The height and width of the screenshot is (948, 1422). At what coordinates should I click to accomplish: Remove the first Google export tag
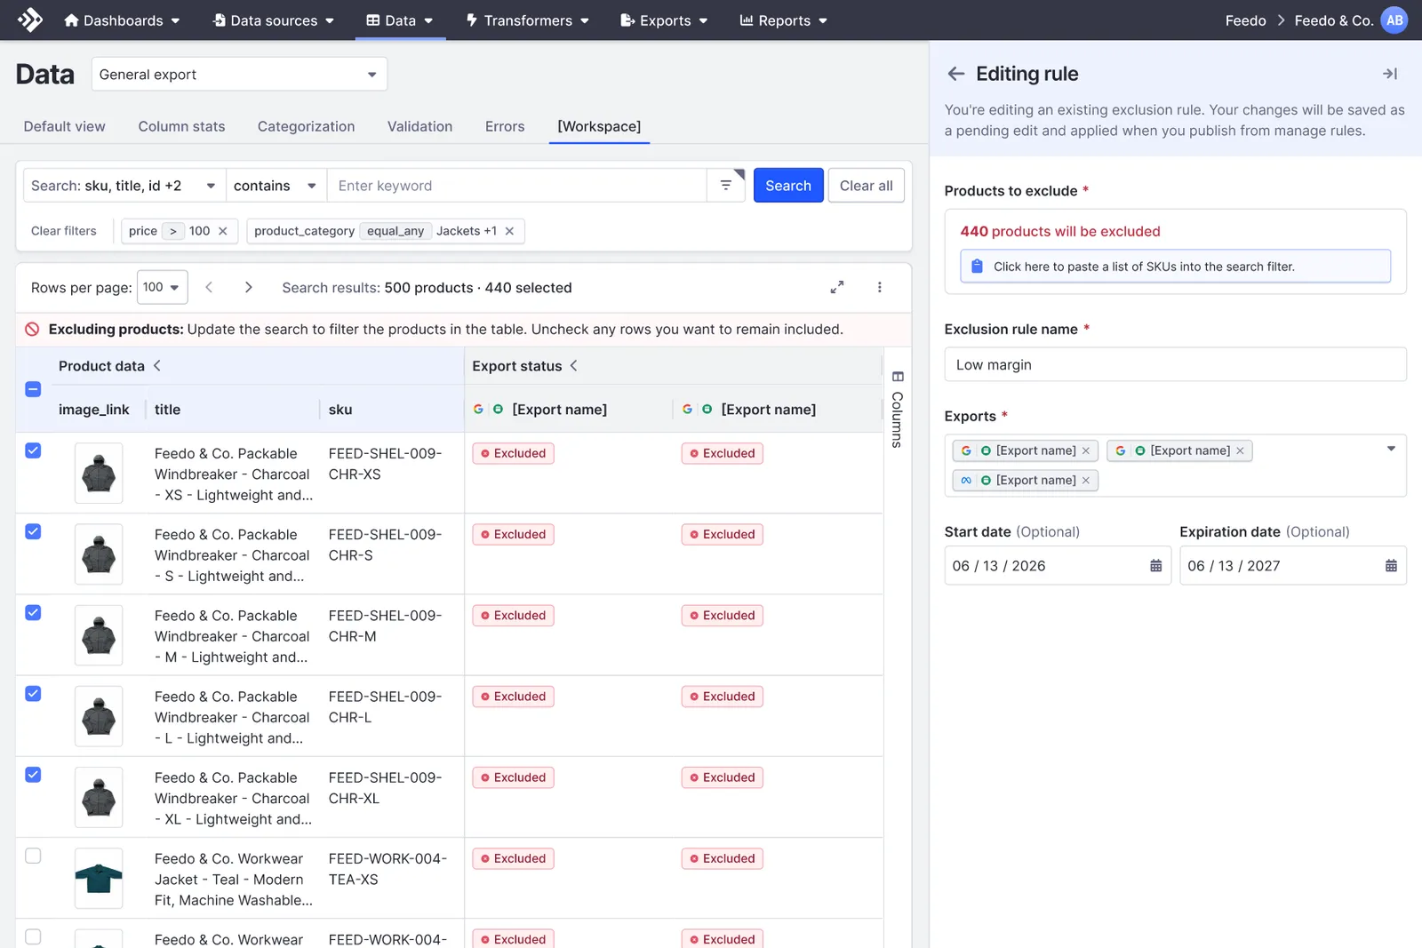pos(1086,450)
